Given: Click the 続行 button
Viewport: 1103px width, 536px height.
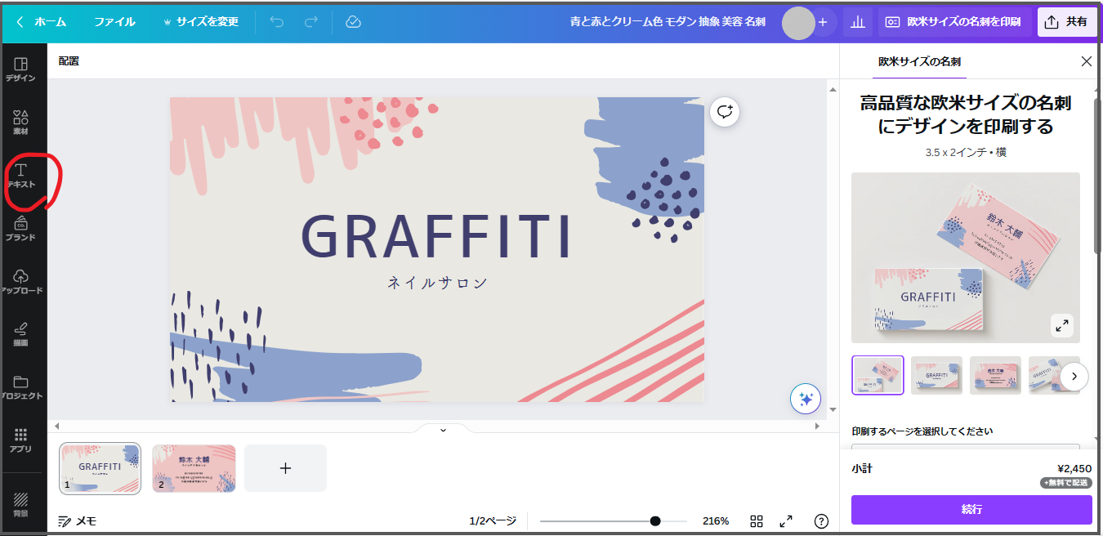Looking at the screenshot, I should (971, 509).
